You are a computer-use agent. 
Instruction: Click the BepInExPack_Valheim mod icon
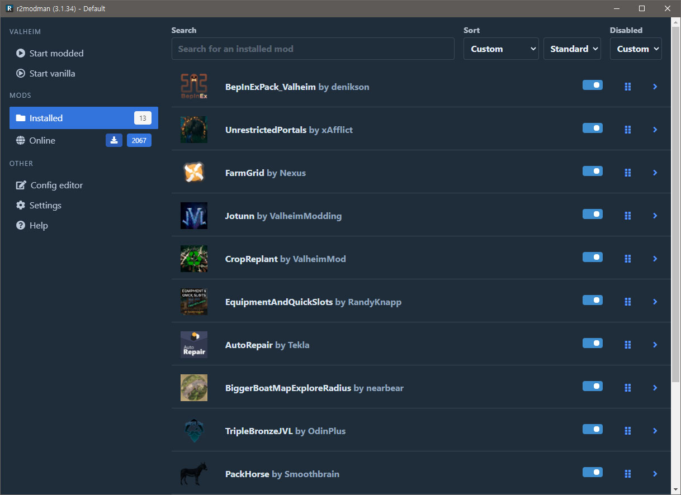[194, 87]
